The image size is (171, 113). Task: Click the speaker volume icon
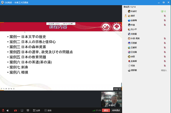pyautogui.click(x=8, y=110)
